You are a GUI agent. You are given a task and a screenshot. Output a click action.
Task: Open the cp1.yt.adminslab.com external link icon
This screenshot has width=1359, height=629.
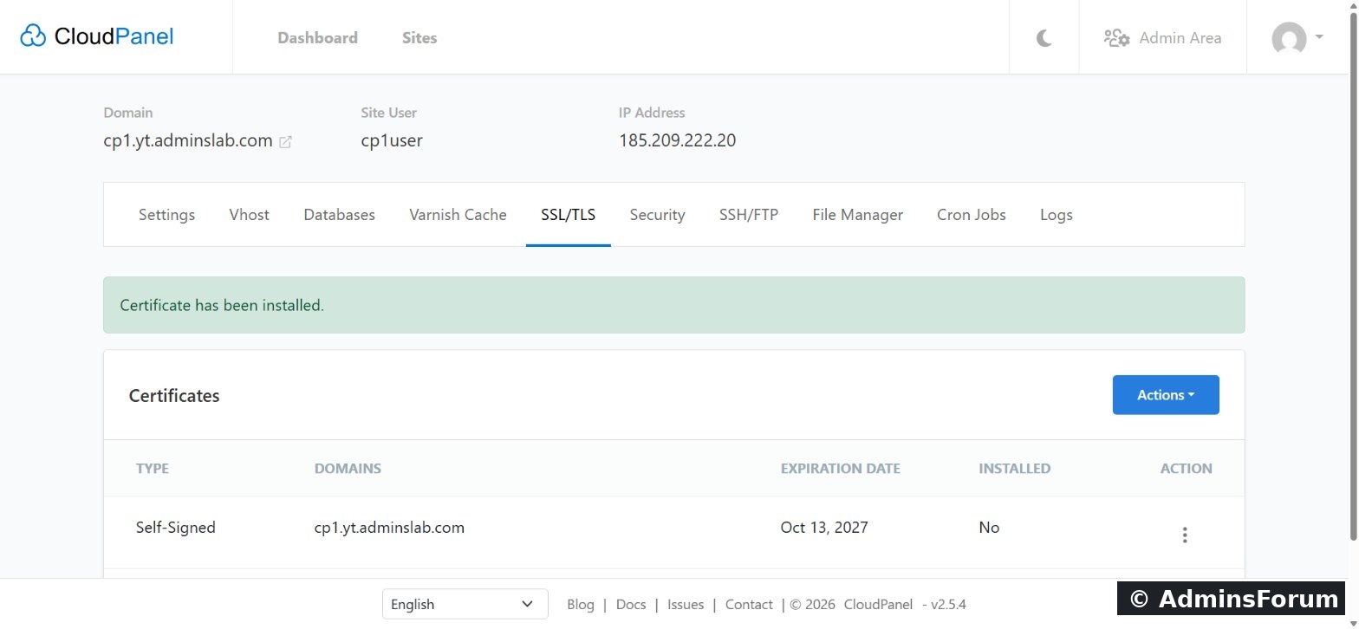[285, 141]
